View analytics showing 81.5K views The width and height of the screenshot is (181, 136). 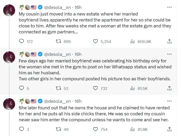coord(132,88)
